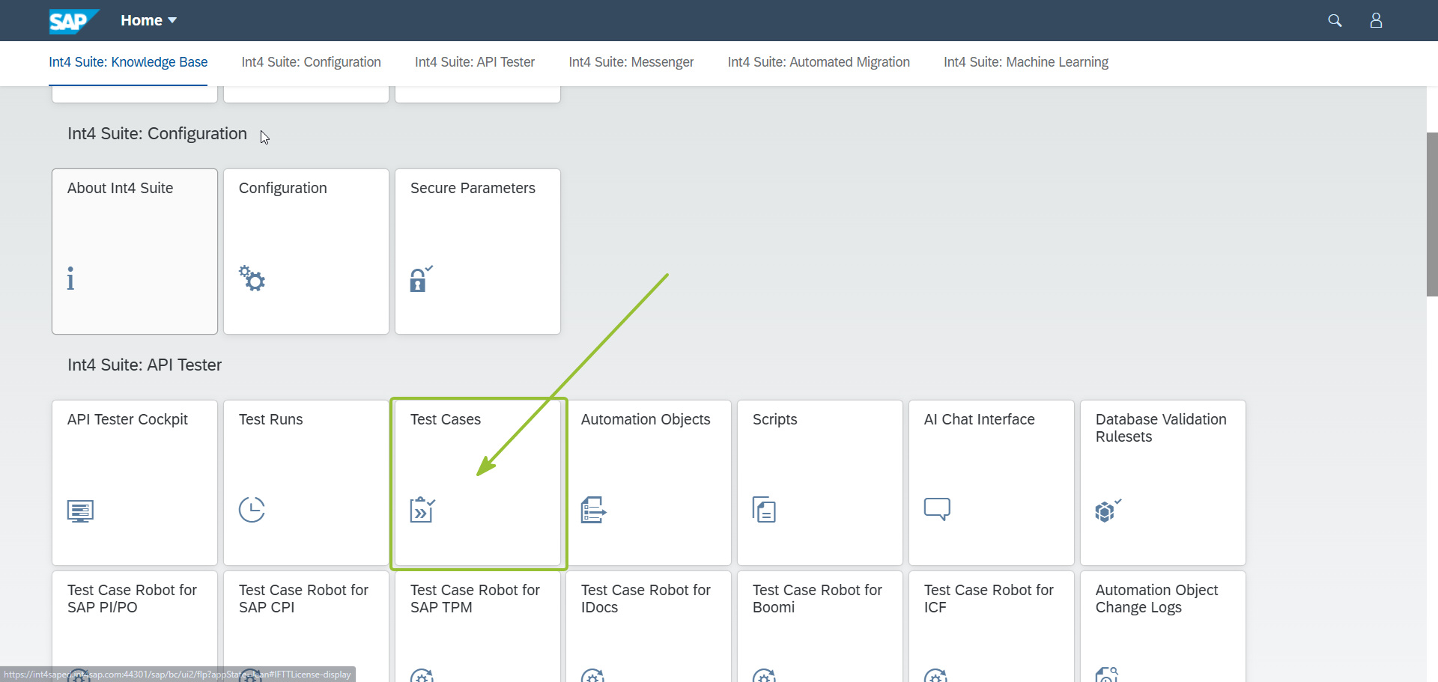Switch to Int4 Suite: Configuration tab

(x=311, y=62)
